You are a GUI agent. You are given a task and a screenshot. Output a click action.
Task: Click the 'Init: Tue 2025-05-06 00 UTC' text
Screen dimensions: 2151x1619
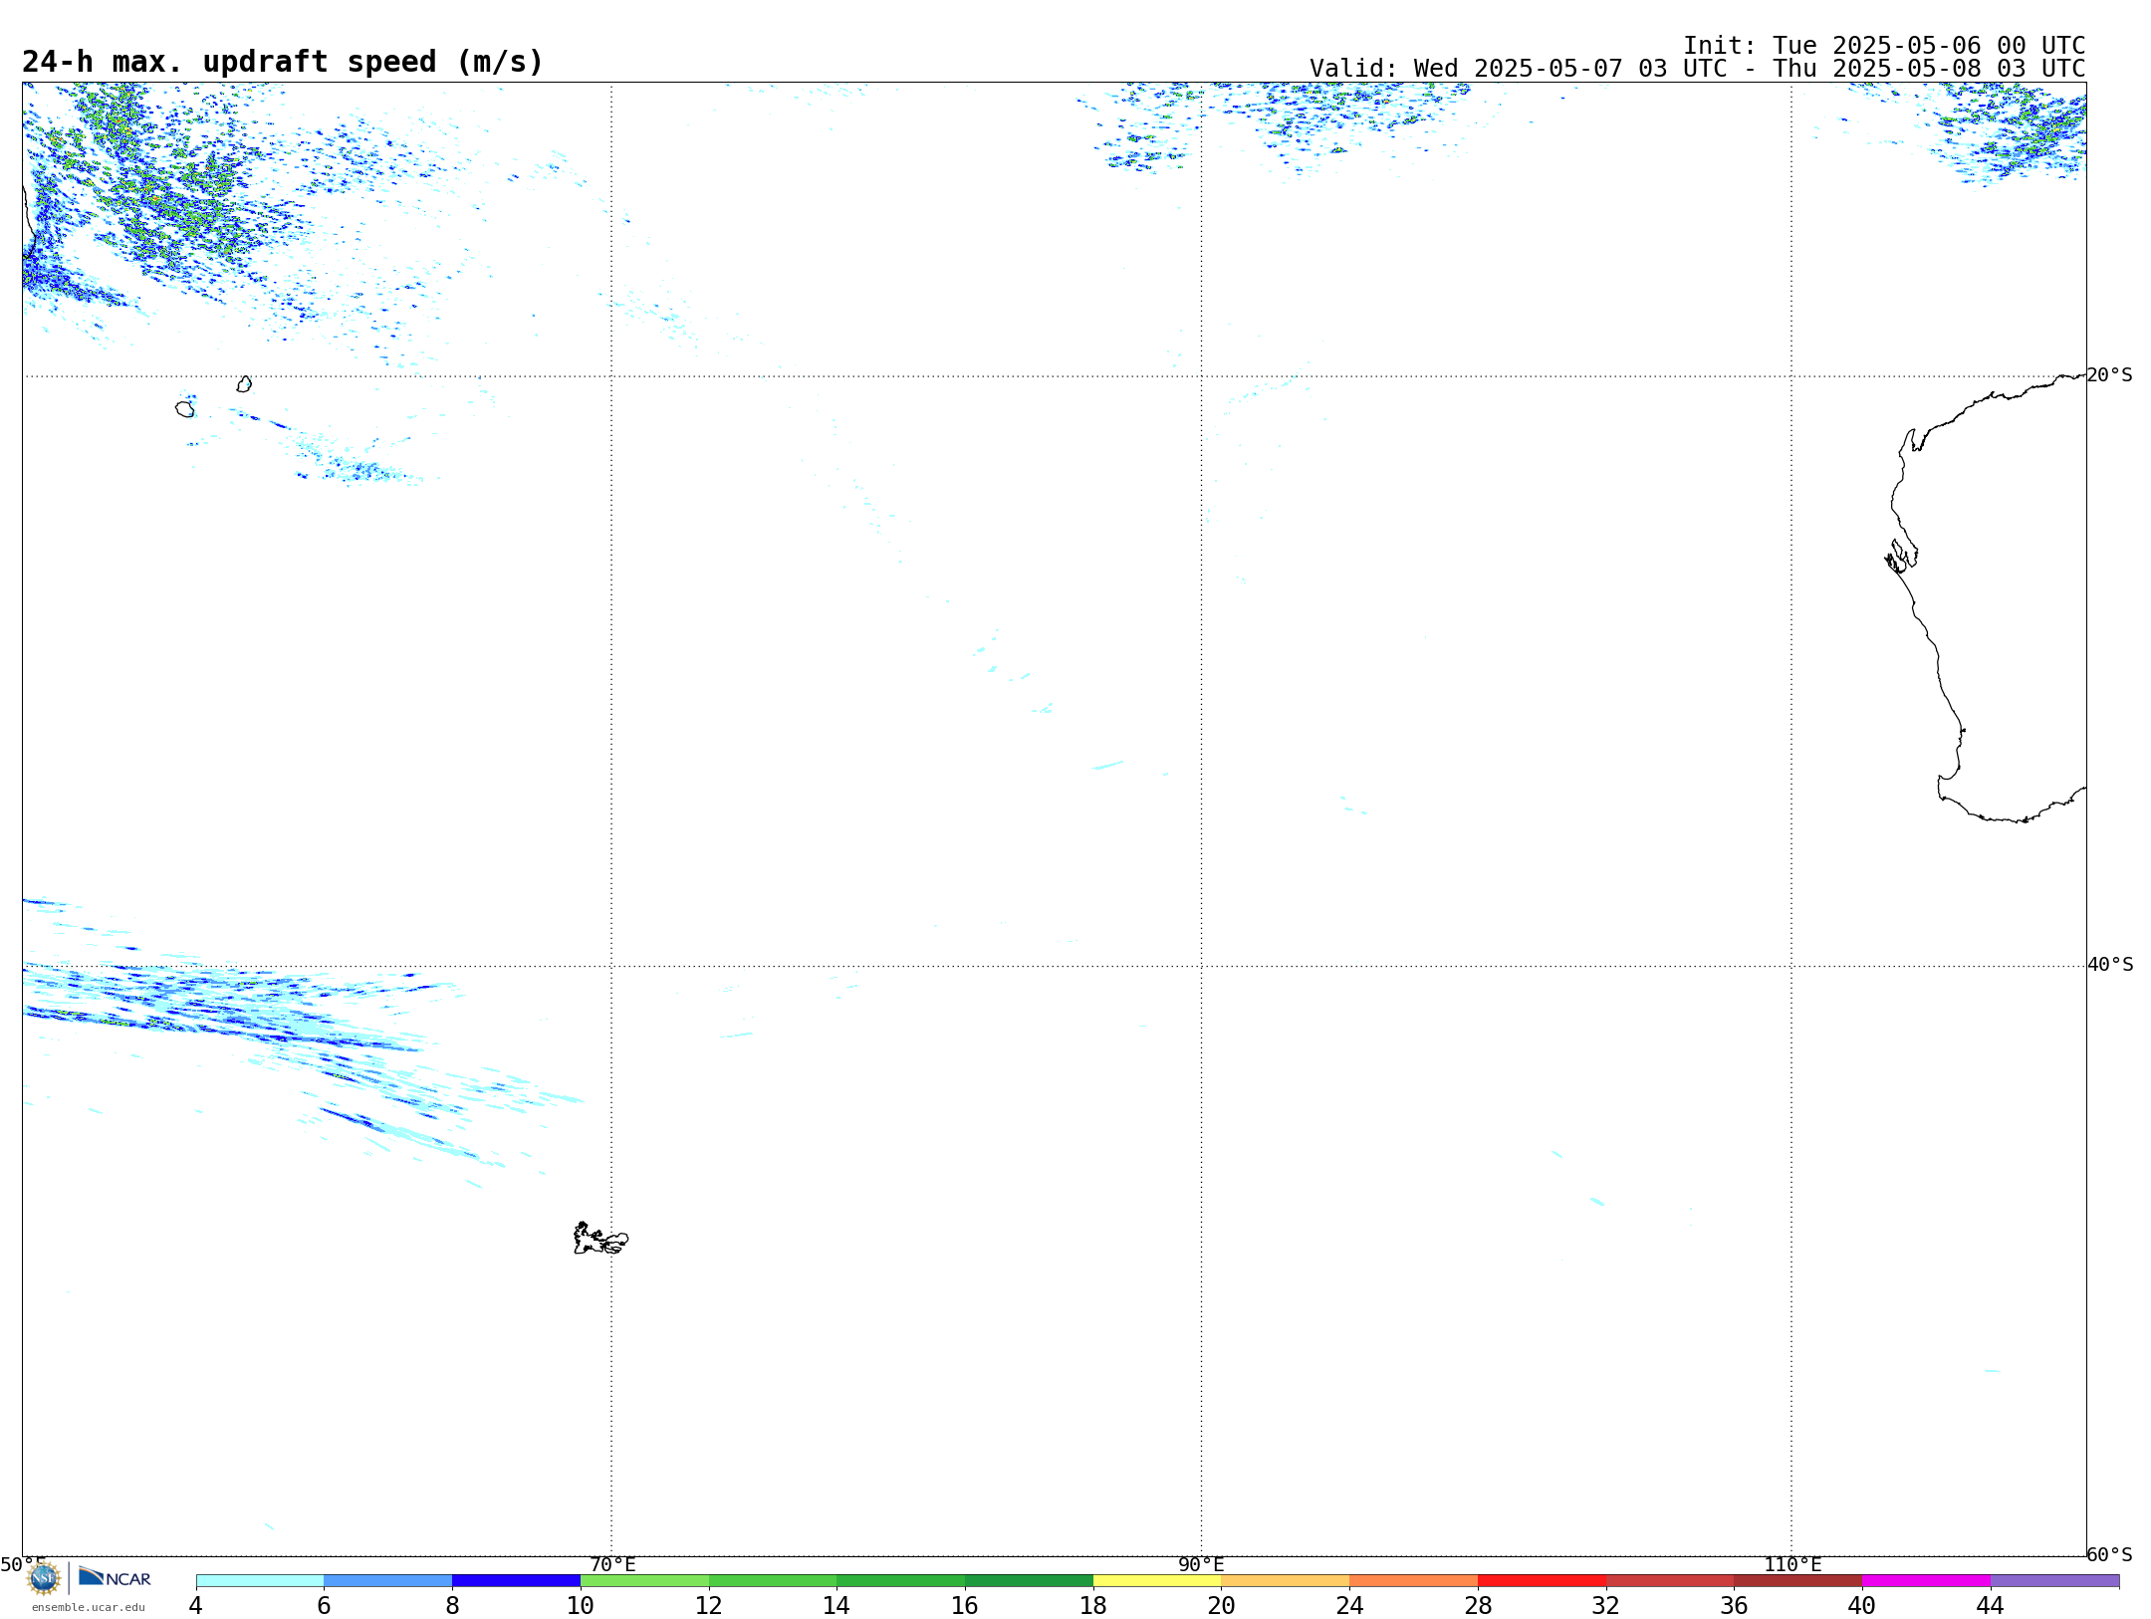[x=1884, y=46]
